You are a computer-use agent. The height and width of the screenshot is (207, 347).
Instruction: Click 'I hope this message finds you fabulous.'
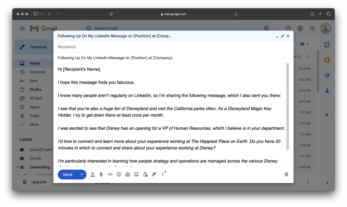96,82
